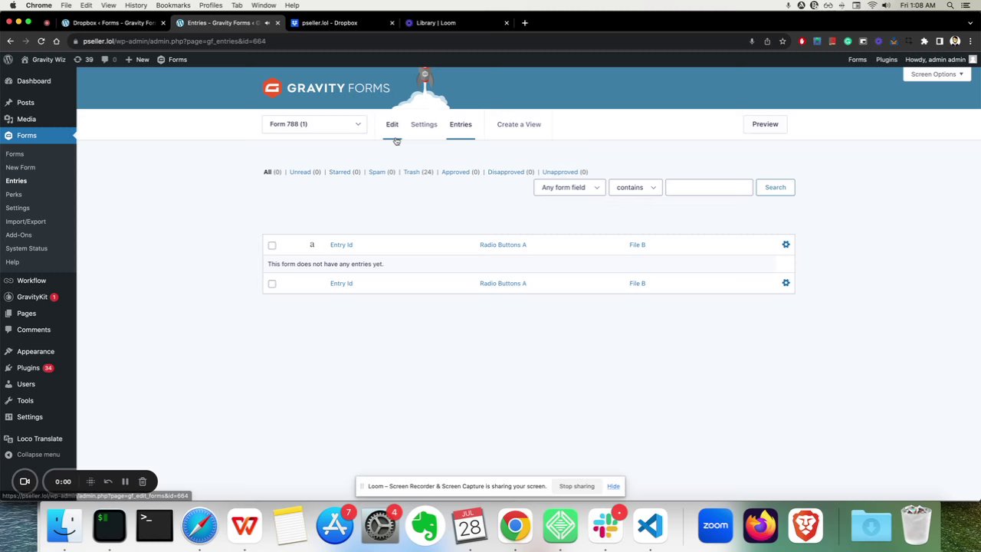
Task: Open the Chrome Bookmarks menu
Action: click(x=173, y=5)
